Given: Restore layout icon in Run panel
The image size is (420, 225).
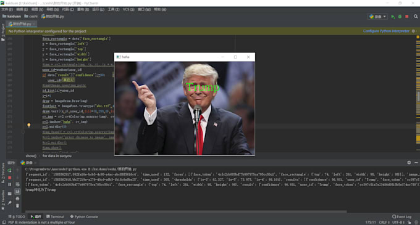Looking at the screenshot, I should (x=10, y=194).
